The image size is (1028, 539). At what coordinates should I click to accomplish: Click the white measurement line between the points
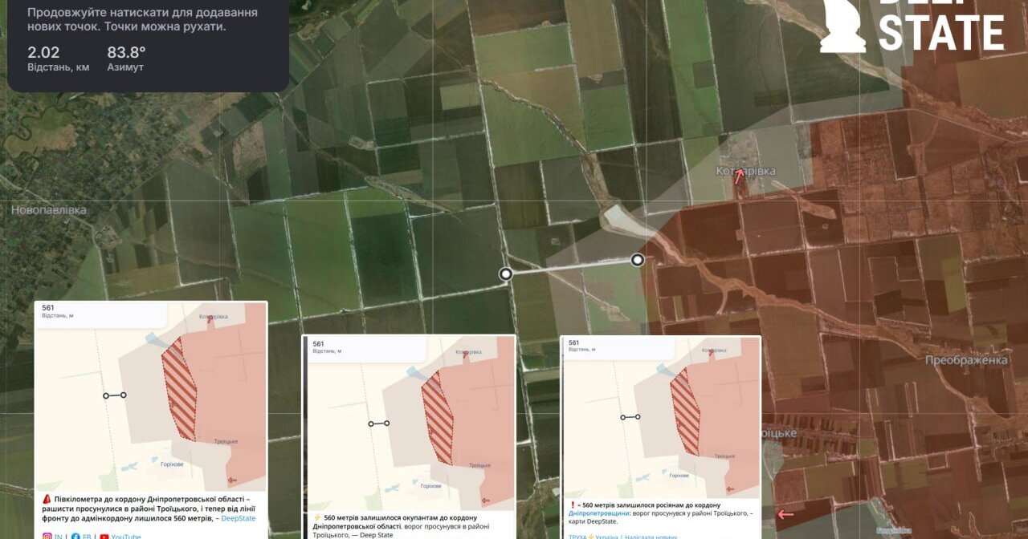[572, 267]
